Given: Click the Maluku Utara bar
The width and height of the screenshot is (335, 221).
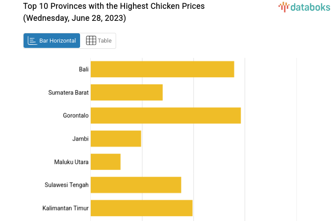Looking at the screenshot, I should coord(105,162).
